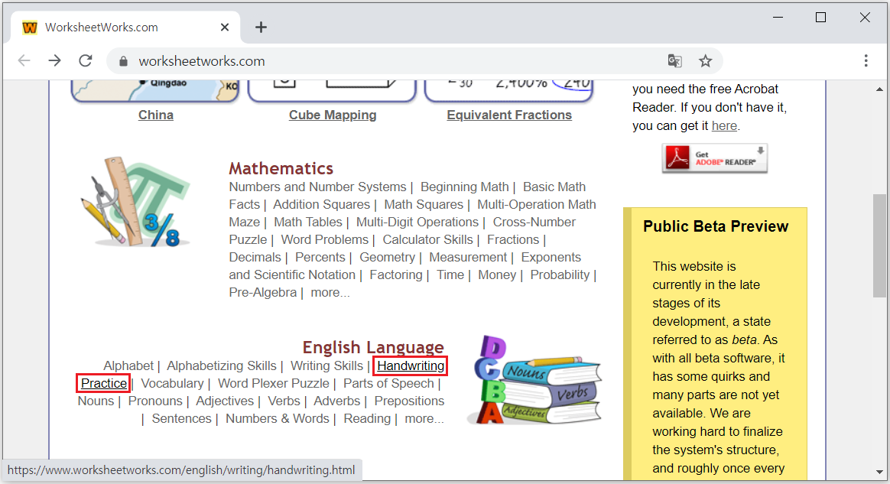Open the China worksheet link
The width and height of the screenshot is (890, 484).
tap(156, 115)
